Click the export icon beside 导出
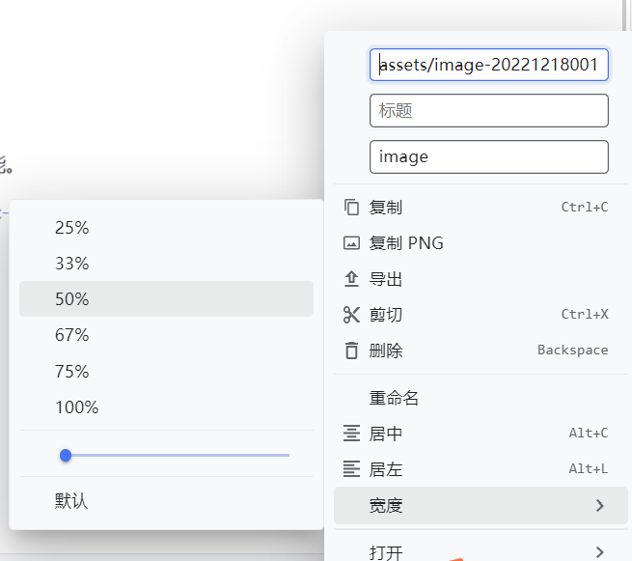Screen dimensions: 632x561 point(351,279)
